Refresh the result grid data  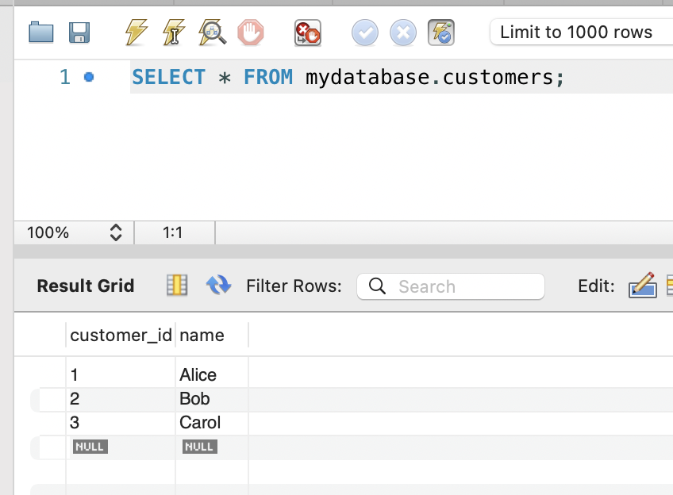click(x=218, y=286)
